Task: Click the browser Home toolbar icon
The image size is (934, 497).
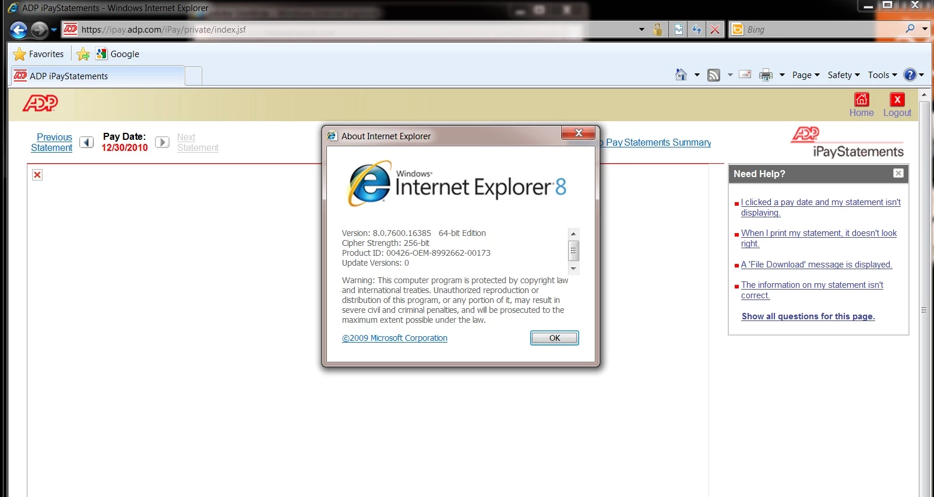Action: (x=681, y=75)
